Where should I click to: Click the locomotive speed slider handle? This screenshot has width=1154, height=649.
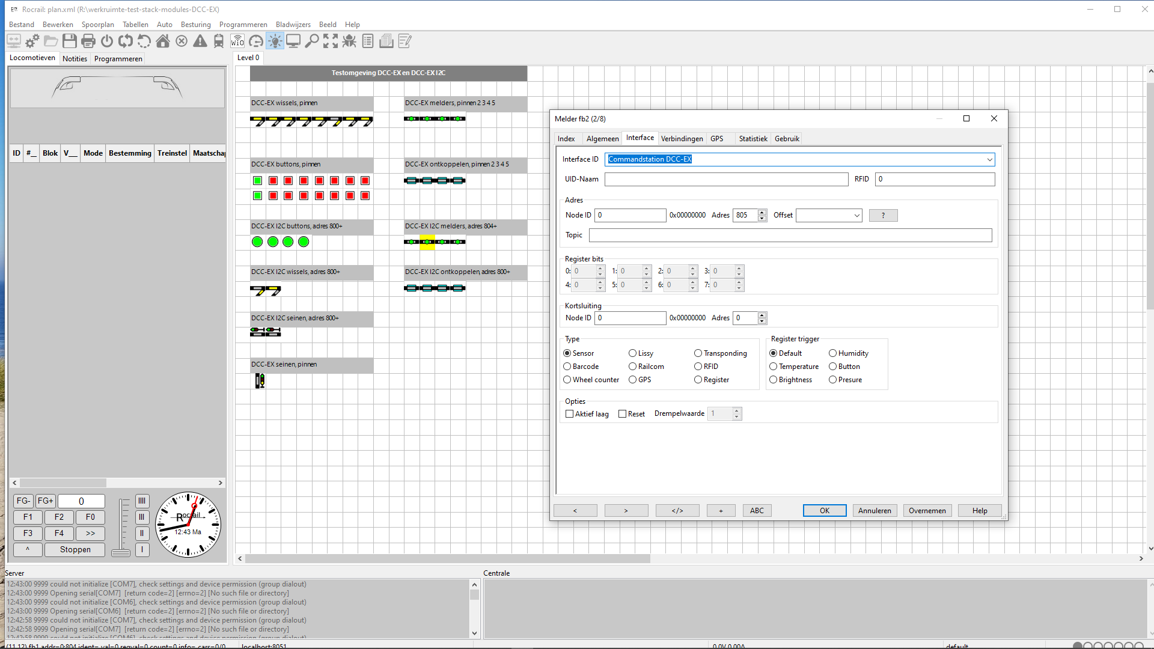(121, 552)
